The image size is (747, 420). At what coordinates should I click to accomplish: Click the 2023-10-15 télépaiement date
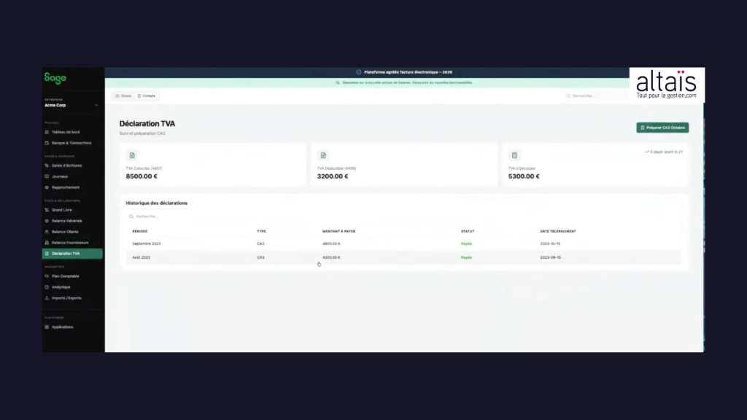pos(550,244)
